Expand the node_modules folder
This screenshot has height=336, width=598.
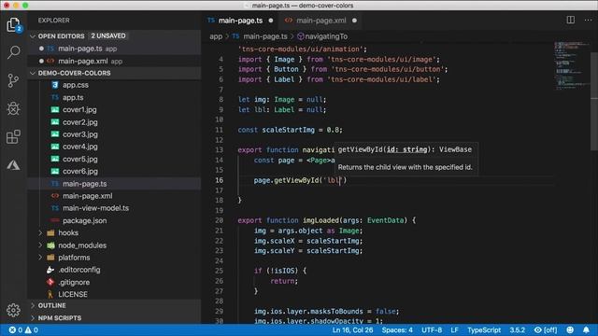(x=40, y=245)
